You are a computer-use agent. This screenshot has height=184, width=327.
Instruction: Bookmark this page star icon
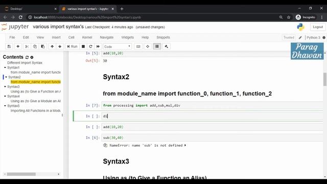tap(289, 17)
